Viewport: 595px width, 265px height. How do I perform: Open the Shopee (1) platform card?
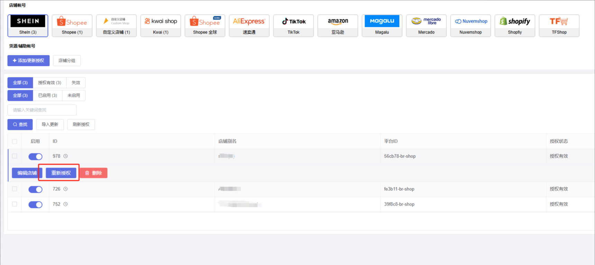(72, 26)
